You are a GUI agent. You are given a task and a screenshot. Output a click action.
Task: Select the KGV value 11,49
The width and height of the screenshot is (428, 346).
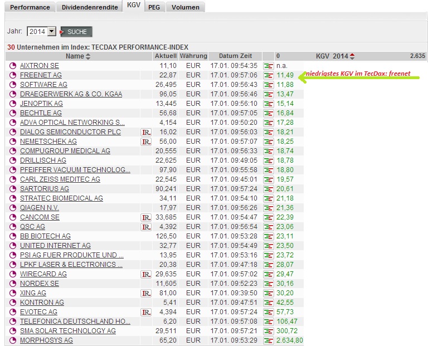(285, 75)
